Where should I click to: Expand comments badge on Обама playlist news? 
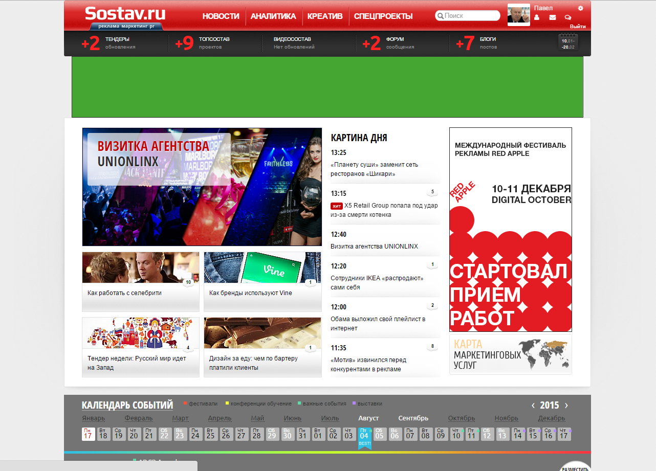pyautogui.click(x=432, y=305)
